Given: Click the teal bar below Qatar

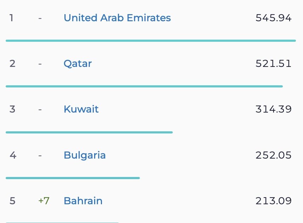Looking at the screenshot, I should point(144,86).
